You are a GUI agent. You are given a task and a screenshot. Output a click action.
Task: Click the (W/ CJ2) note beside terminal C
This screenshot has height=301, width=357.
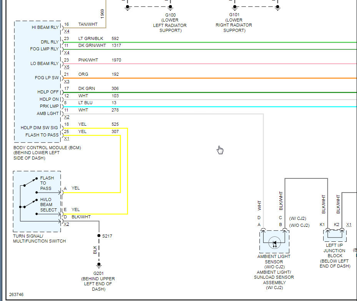(x=297, y=218)
